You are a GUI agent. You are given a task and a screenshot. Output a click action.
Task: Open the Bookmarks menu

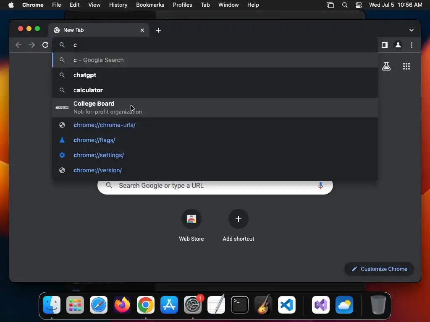(x=150, y=5)
